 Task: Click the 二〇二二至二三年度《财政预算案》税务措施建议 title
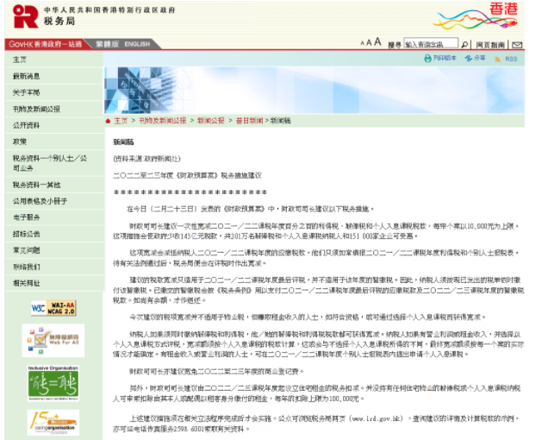pos(187,175)
